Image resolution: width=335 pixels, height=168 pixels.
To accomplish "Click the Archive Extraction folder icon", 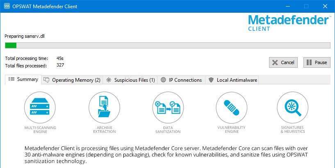I will coord(104,108).
